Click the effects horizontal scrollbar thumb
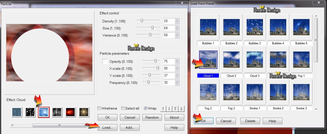The height and width of the screenshot is (134, 327). click(59, 125)
